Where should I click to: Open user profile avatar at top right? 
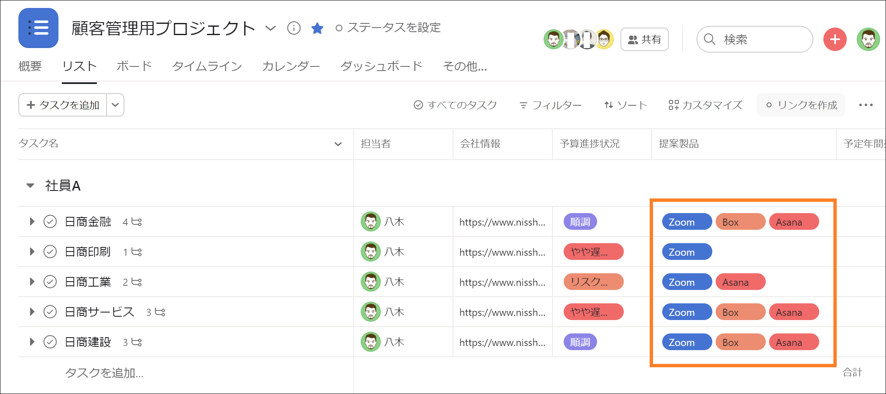[x=868, y=39]
